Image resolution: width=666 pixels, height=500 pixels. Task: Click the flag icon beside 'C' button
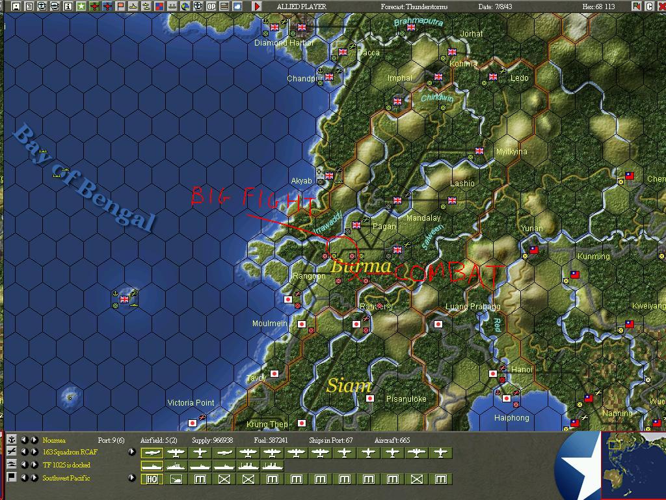pos(636,7)
